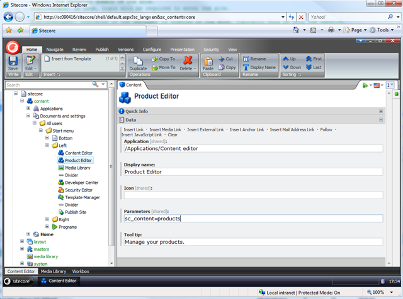403x299 pixels.
Task: Click the Last sorting icon
Action: click(x=309, y=67)
